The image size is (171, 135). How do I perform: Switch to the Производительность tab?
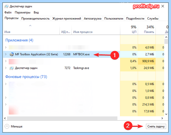35,19
